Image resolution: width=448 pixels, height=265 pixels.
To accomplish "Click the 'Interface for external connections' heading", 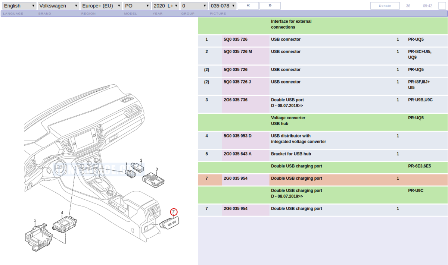I will click(291, 24).
